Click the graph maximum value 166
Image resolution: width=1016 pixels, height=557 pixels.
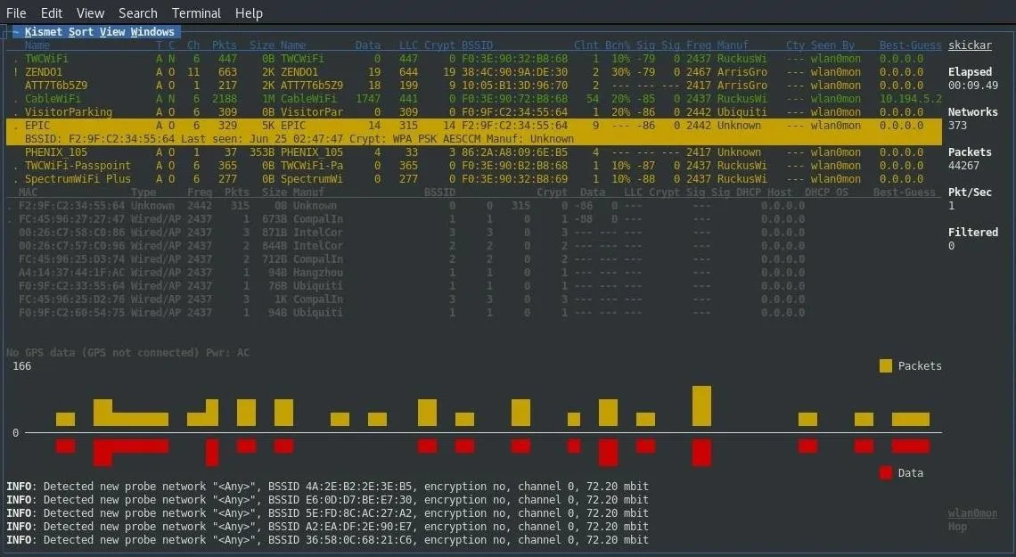coord(22,366)
